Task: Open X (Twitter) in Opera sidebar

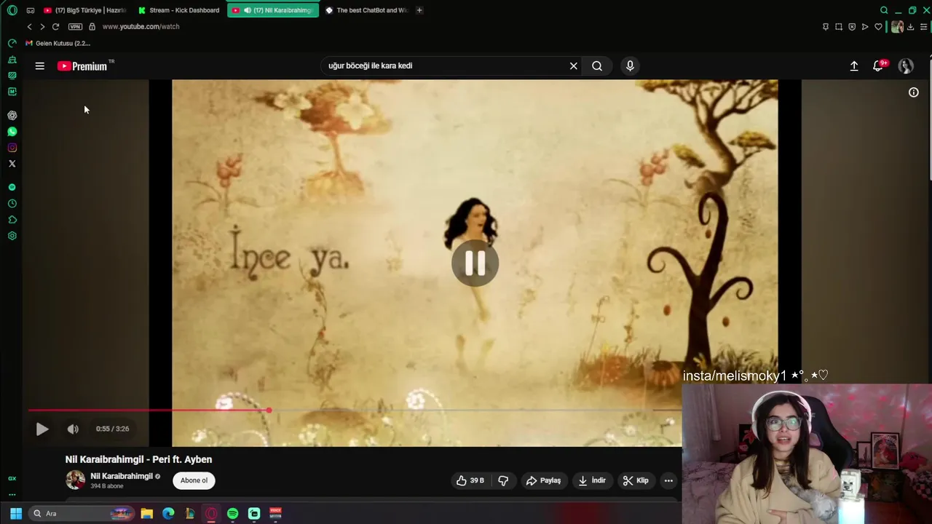Action: click(12, 164)
